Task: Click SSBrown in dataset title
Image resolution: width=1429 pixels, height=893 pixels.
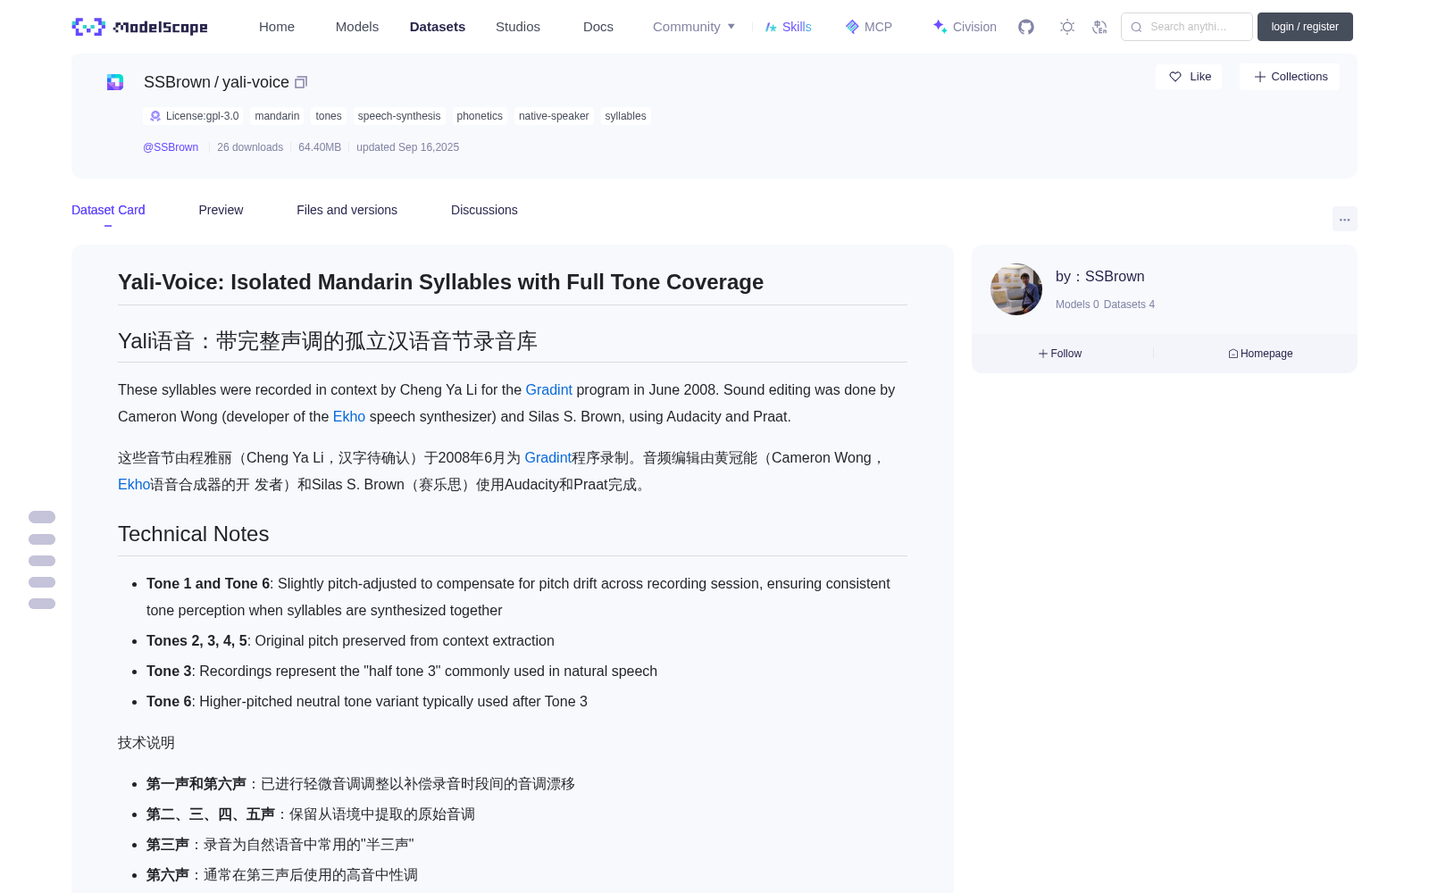Action: tap(177, 82)
